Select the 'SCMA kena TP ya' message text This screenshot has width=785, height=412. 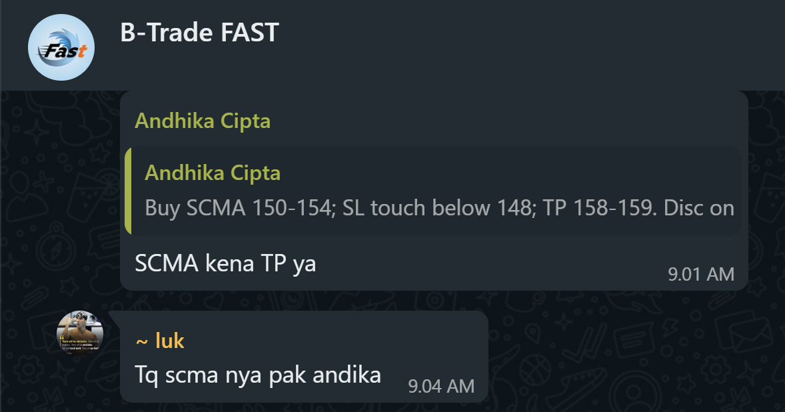225,264
